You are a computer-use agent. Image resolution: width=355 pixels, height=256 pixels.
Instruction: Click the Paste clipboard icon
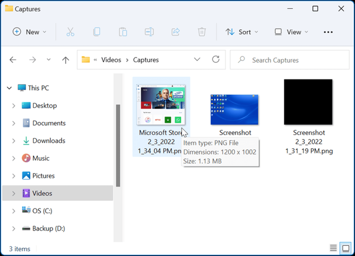coord(123,32)
